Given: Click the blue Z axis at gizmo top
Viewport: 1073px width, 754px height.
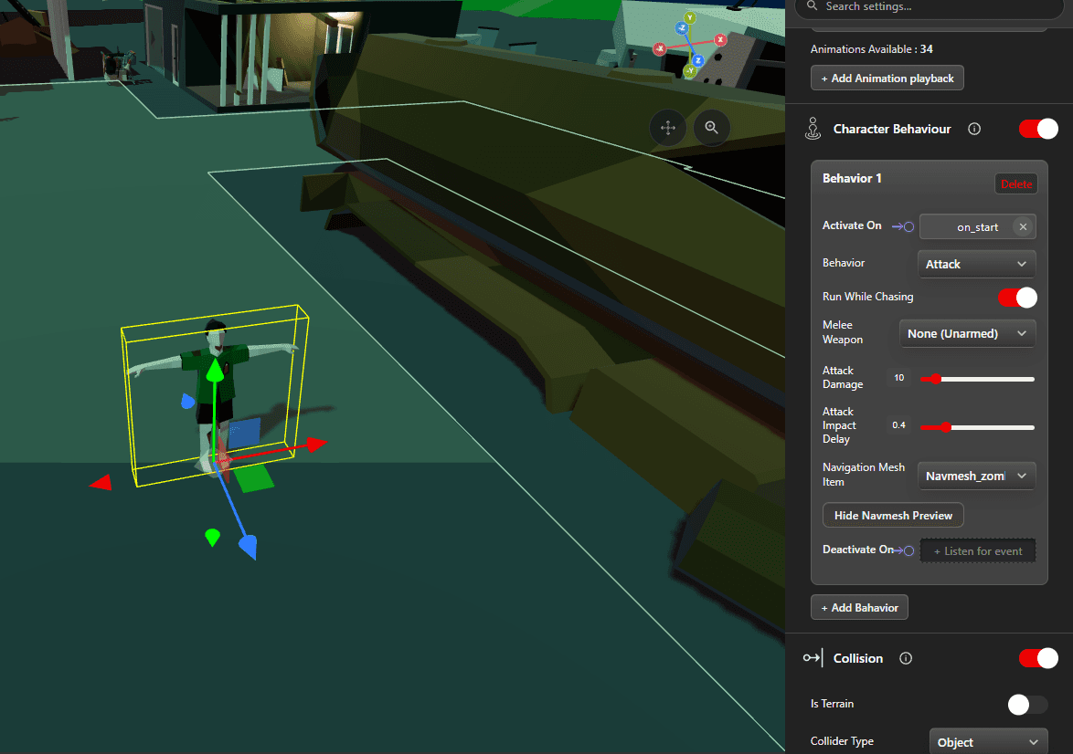Looking at the screenshot, I should coord(682,28).
